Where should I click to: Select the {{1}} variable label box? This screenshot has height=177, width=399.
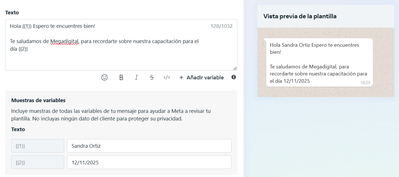click(38, 146)
